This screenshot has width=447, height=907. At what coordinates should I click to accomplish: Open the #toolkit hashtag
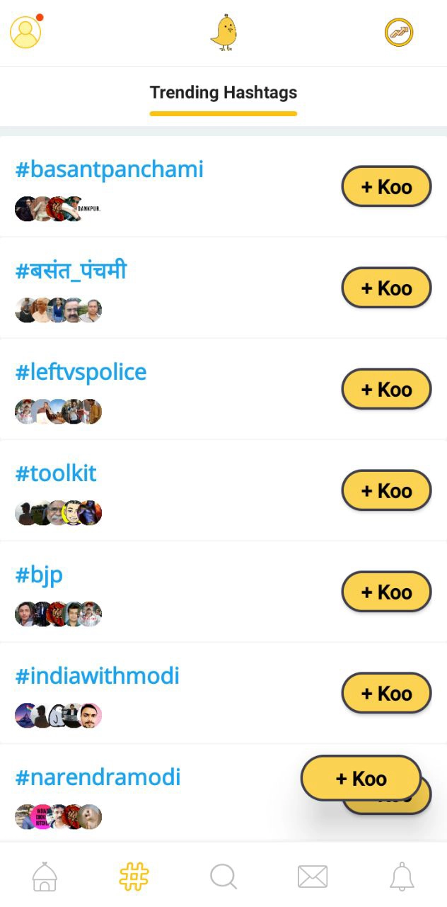(57, 474)
